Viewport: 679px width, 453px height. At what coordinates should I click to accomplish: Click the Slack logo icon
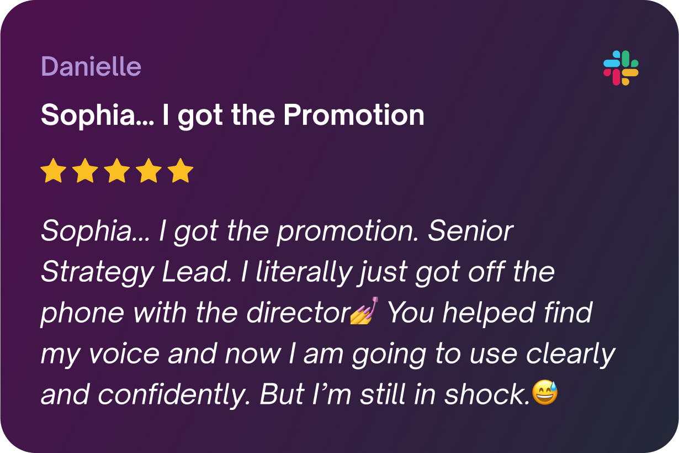click(620, 68)
